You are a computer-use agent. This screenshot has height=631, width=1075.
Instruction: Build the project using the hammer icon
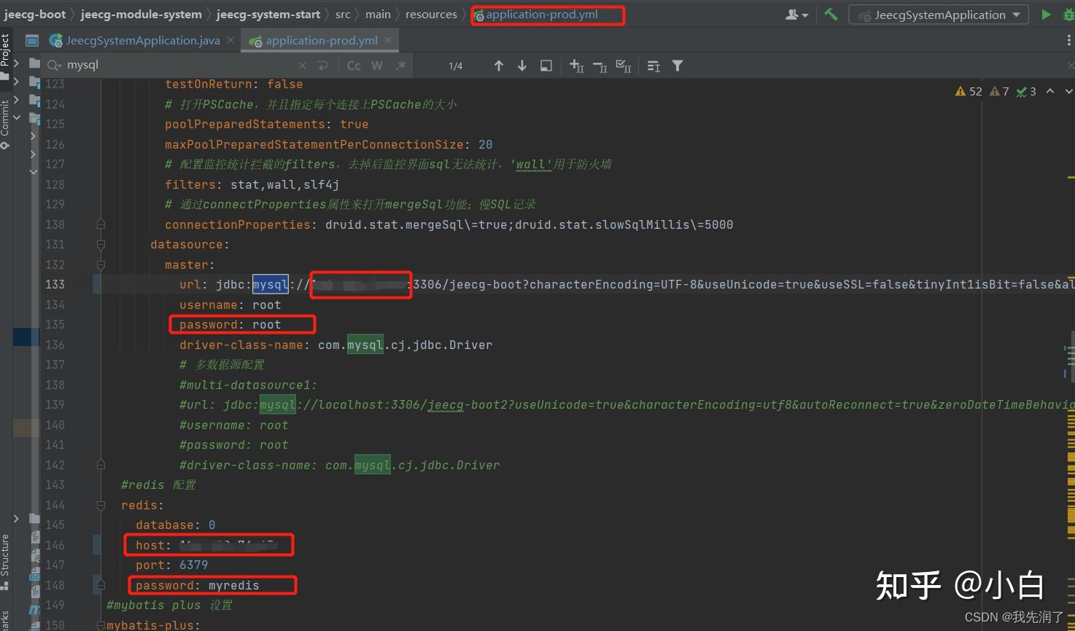tap(831, 14)
